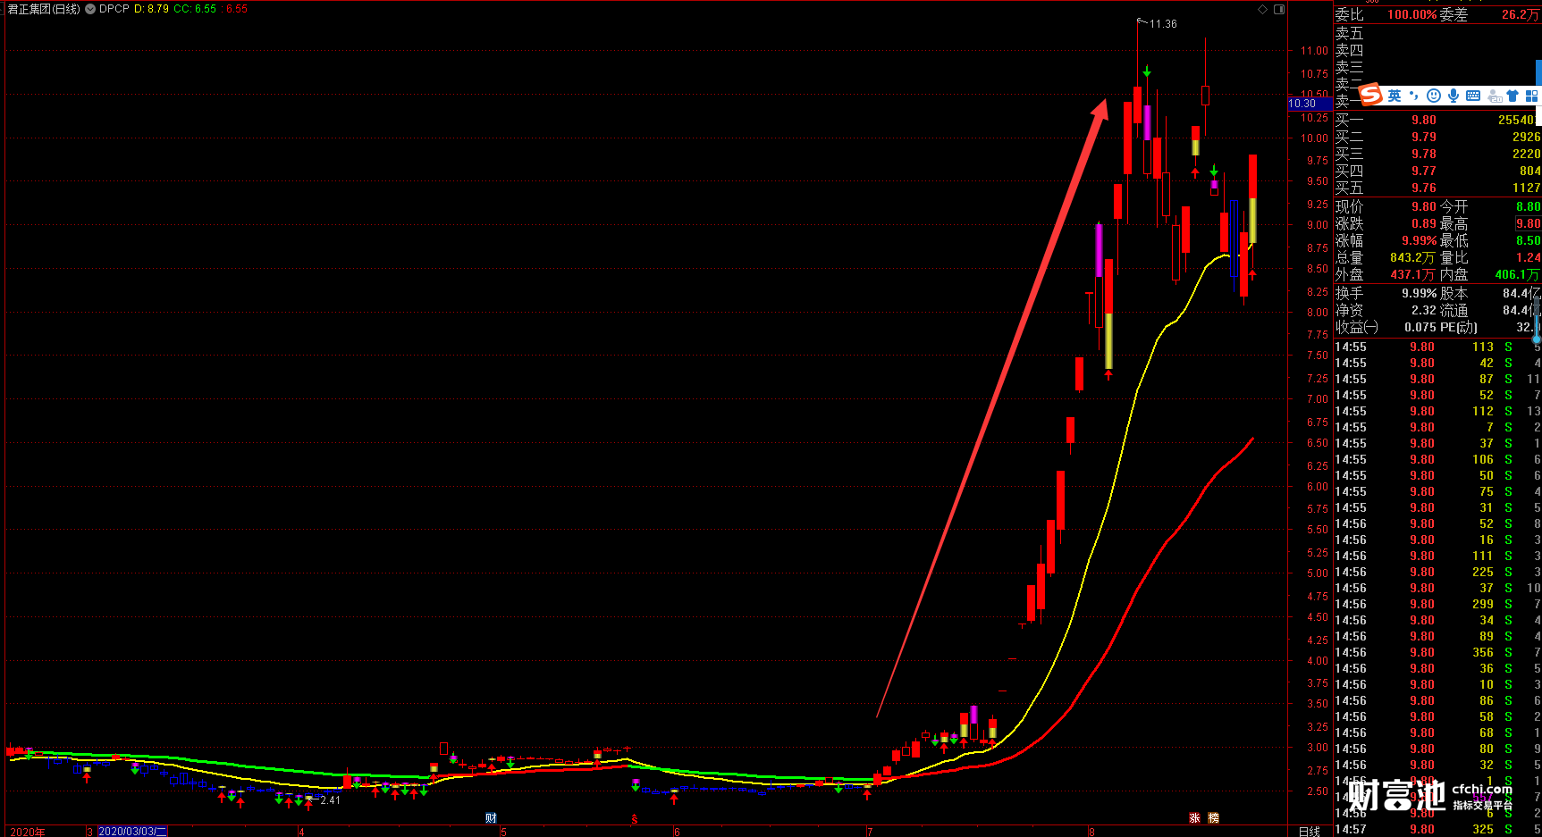
Task: Click the 最低 value 8.50
Action: tap(1529, 241)
